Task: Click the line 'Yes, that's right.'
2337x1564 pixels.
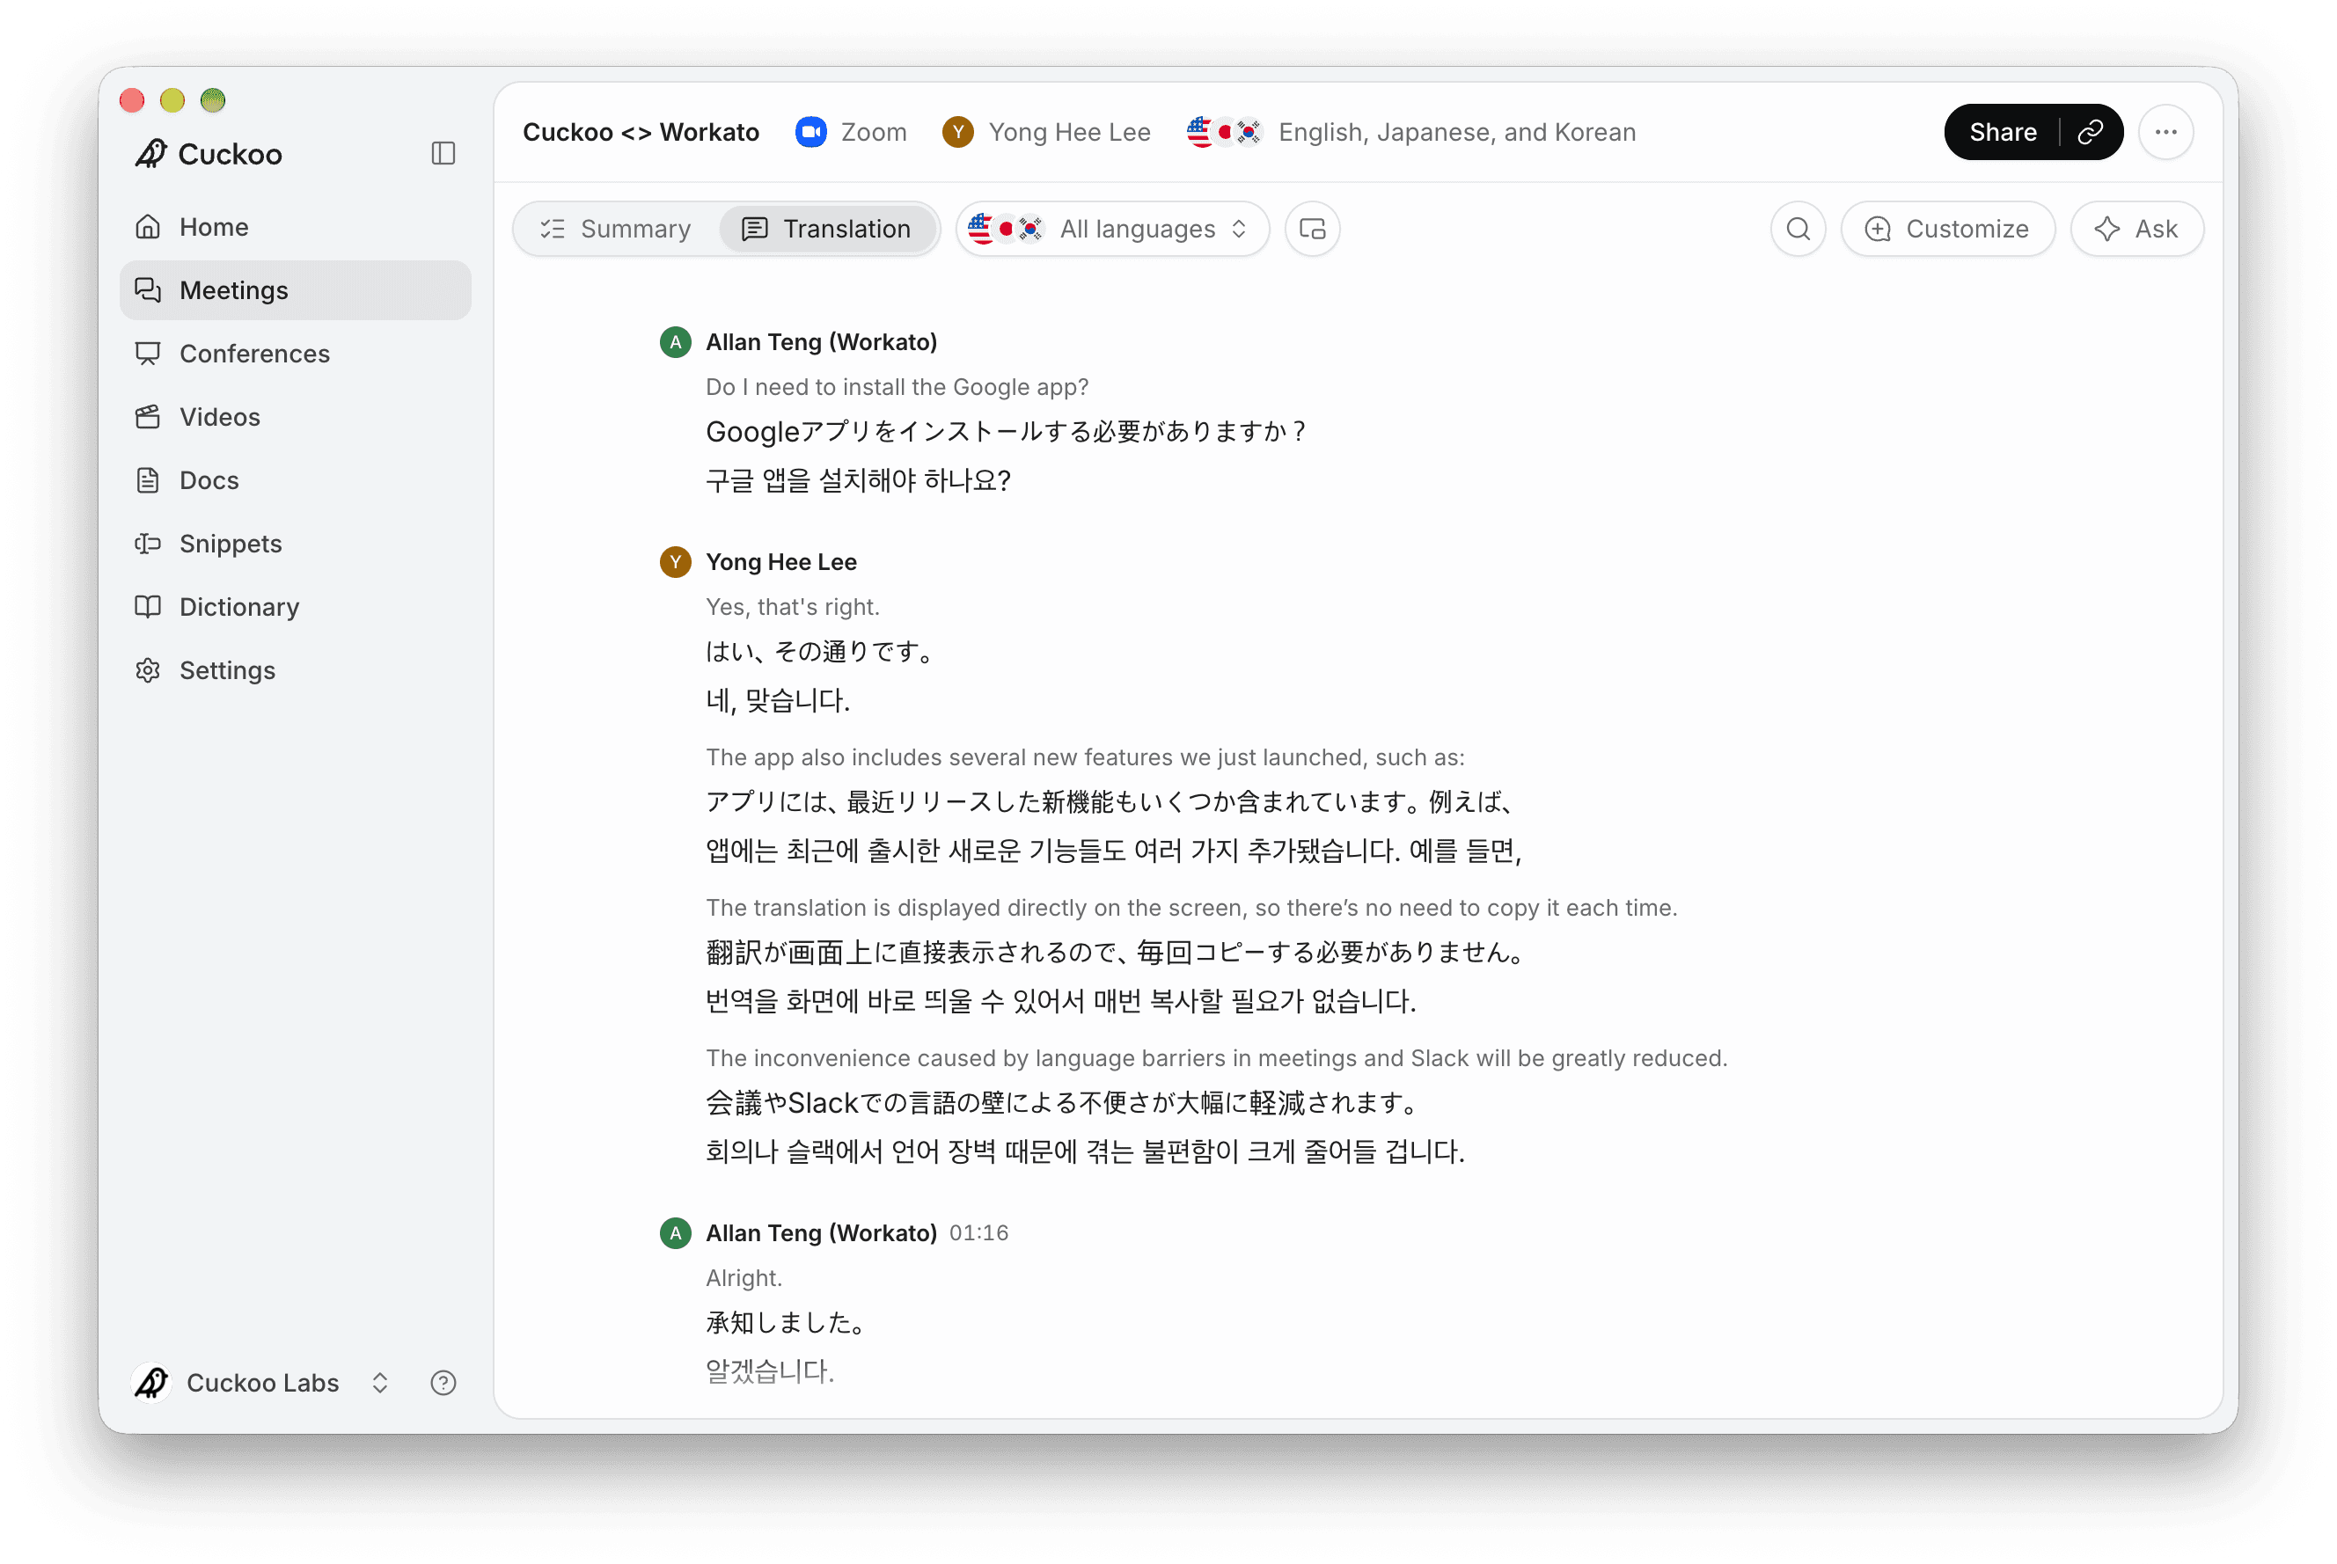Action: point(792,606)
